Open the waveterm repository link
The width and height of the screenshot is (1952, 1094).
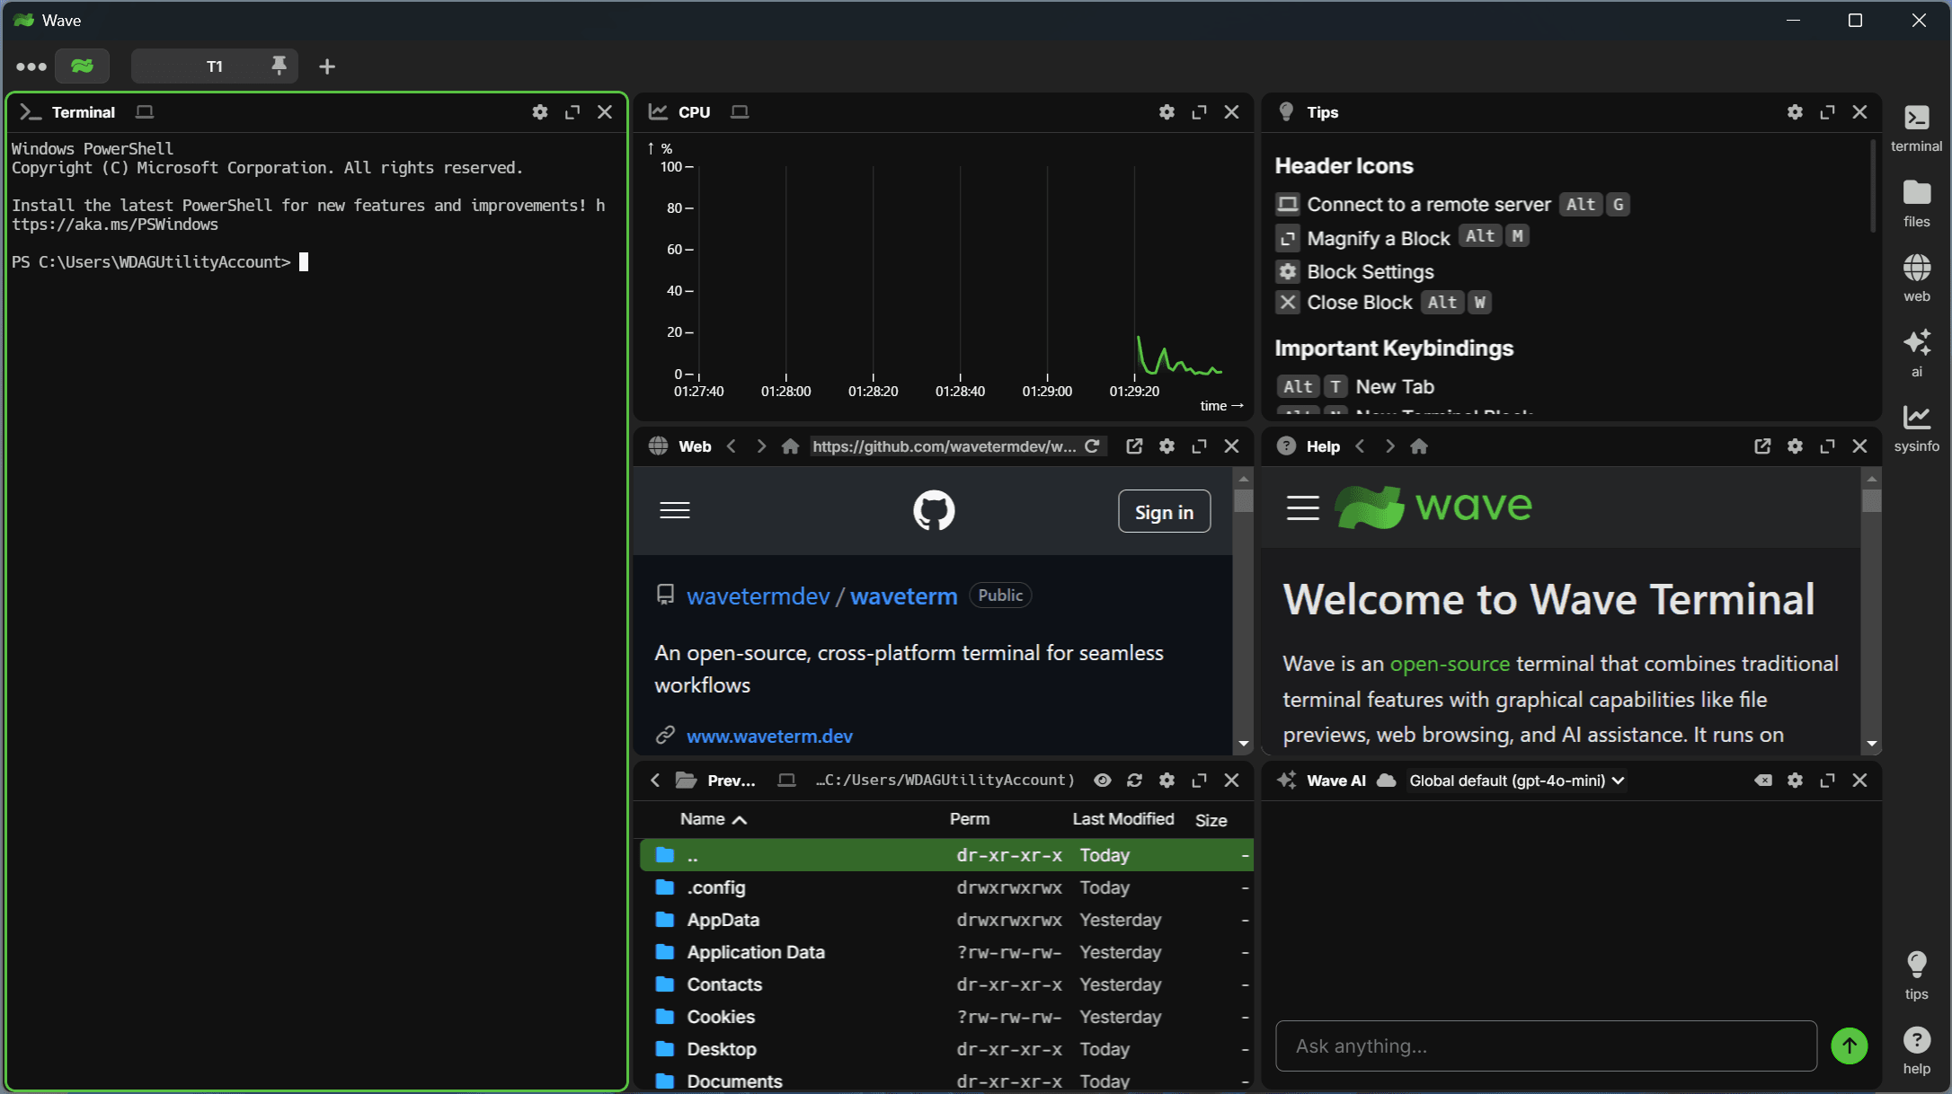(x=903, y=596)
